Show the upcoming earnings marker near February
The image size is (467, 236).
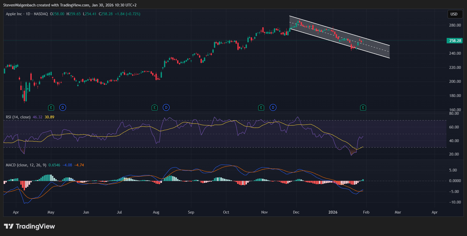(363, 107)
